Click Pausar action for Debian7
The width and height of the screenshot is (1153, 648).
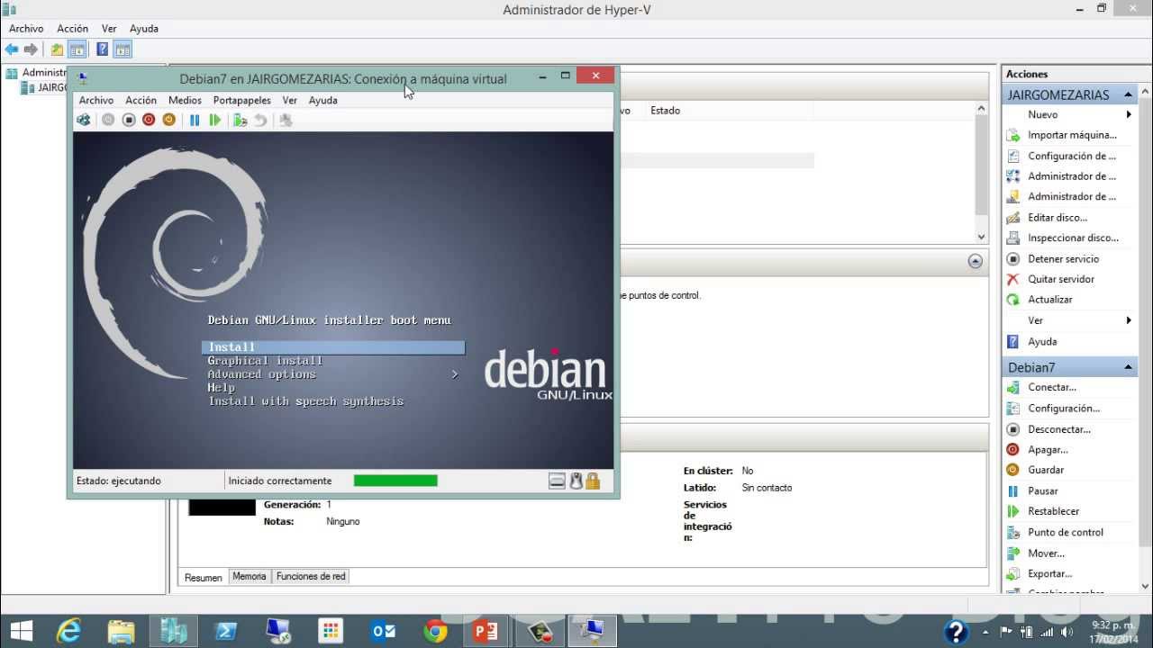[x=1043, y=491]
